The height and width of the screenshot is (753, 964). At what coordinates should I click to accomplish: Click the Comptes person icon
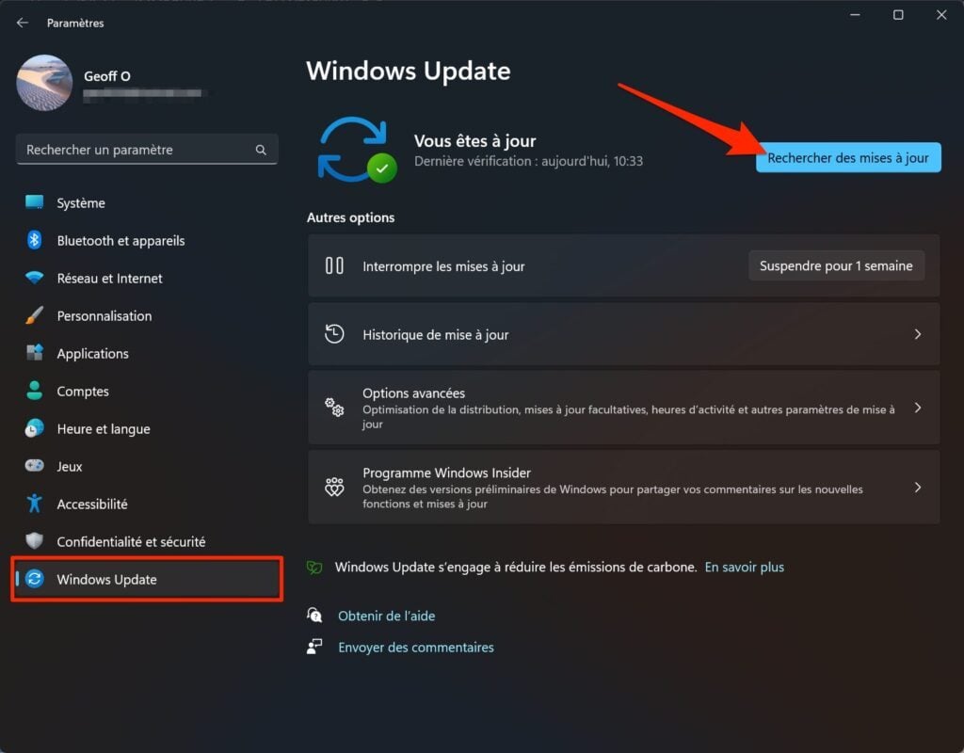click(35, 391)
